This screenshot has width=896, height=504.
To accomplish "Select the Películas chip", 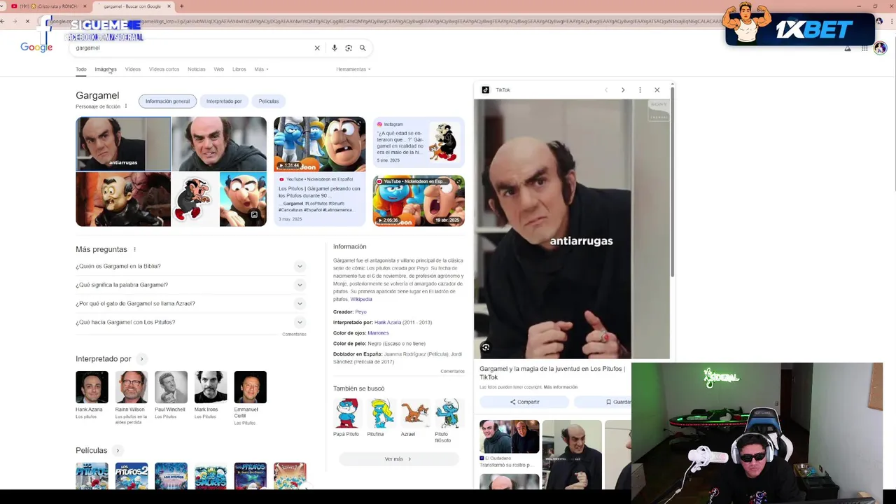I will coord(268,101).
